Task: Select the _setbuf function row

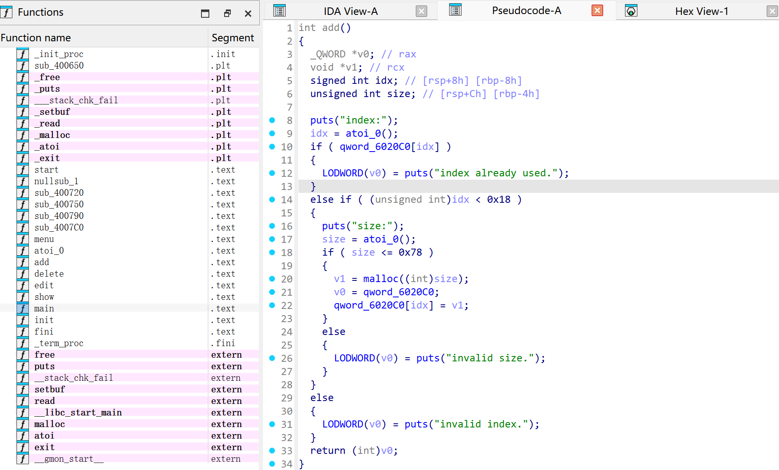Action: [x=130, y=112]
